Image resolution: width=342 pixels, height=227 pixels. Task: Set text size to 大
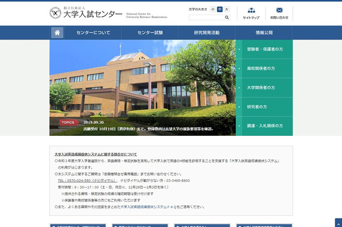click(227, 10)
